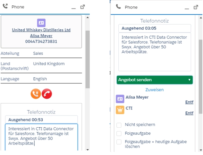203x155 pixels.
Task: Click the Ausgehend 03:05 subject field
Action: (155, 28)
